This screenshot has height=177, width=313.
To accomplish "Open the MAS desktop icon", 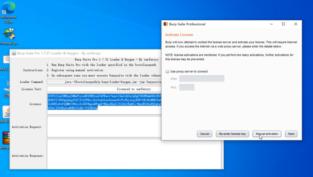I will pos(5,63).
